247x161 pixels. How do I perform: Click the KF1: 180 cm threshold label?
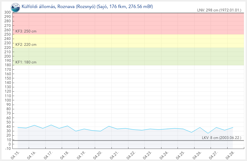(x=26, y=62)
